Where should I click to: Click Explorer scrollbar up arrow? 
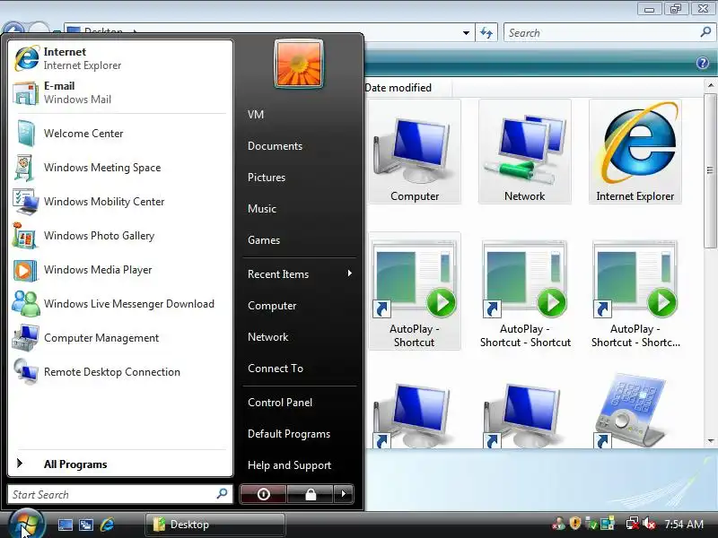(x=711, y=85)
